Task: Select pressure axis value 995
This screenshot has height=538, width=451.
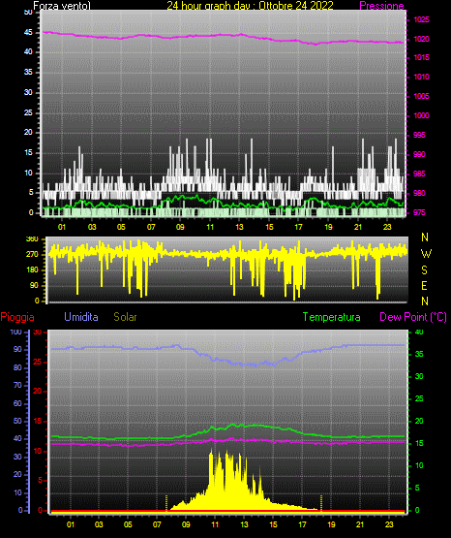Action: (419, 135)
